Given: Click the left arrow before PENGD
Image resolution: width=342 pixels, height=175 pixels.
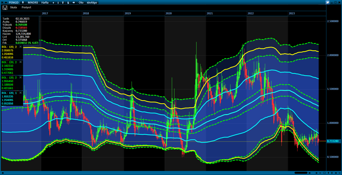Looking at the screenshot, I should click(6, 3).
